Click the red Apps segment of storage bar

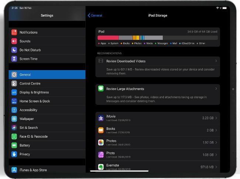tap(108, 38)
